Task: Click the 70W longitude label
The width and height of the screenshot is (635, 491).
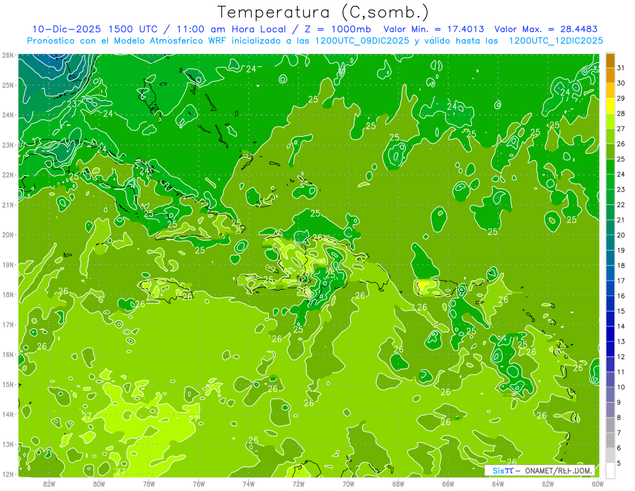Action: click(348, 484)
